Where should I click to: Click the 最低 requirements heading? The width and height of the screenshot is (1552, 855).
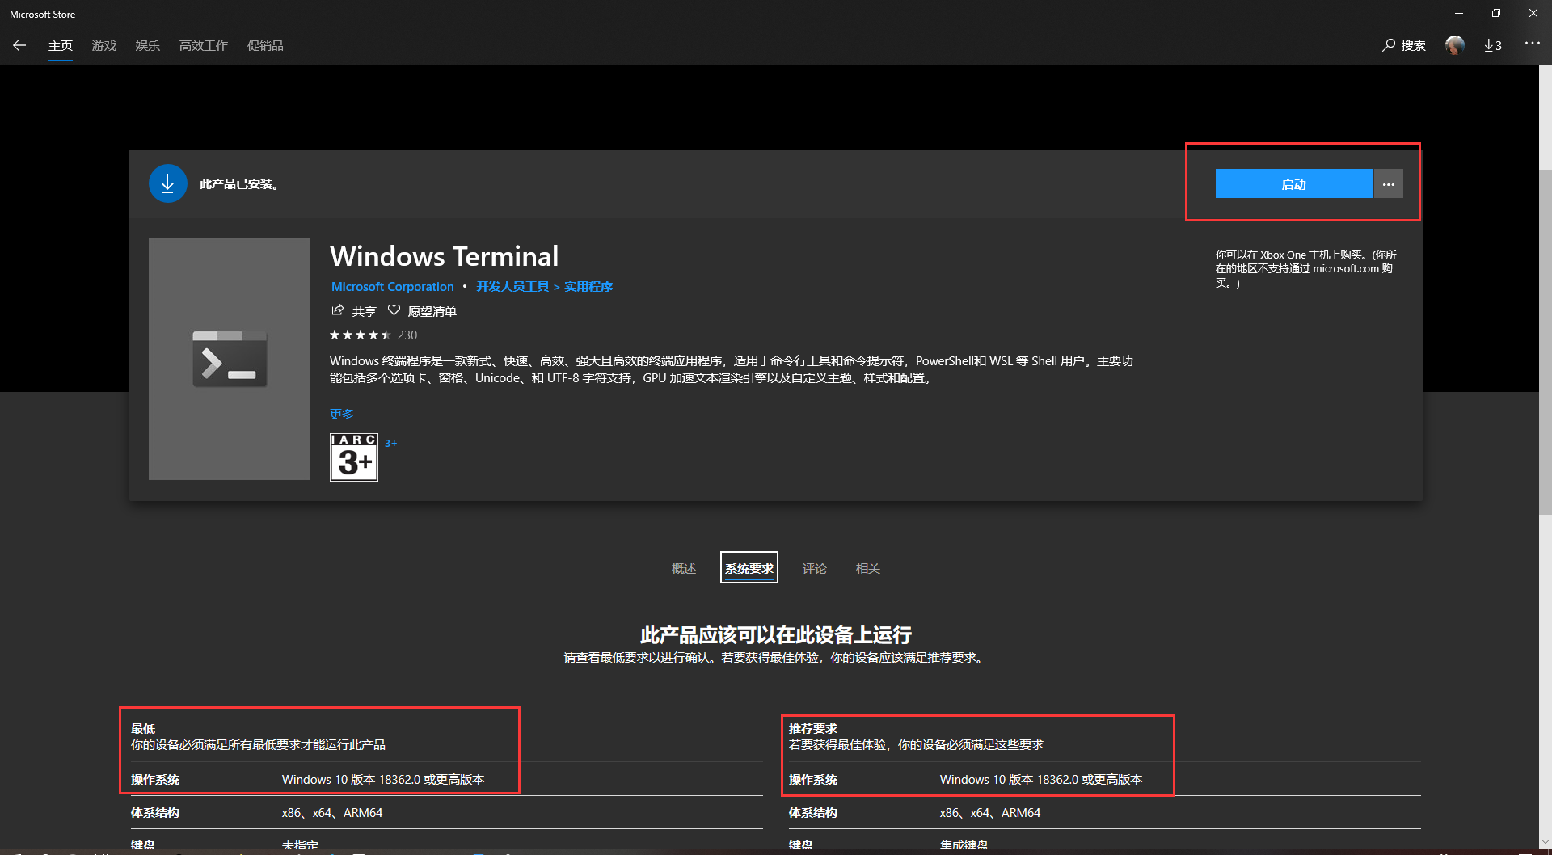point(143,728)
